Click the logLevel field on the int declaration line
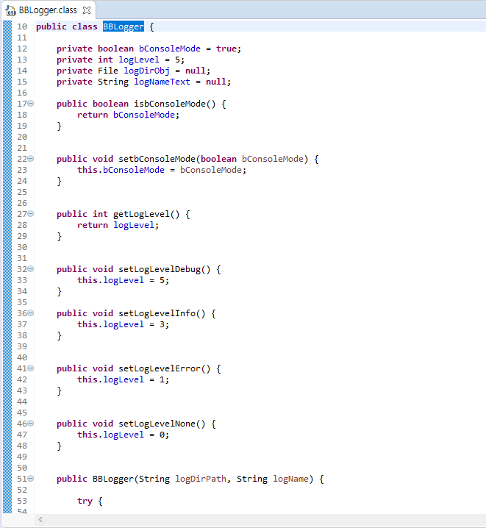486x528 pixels. pos(140,60)
